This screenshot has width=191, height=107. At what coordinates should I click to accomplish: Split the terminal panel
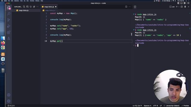(182, 7)
